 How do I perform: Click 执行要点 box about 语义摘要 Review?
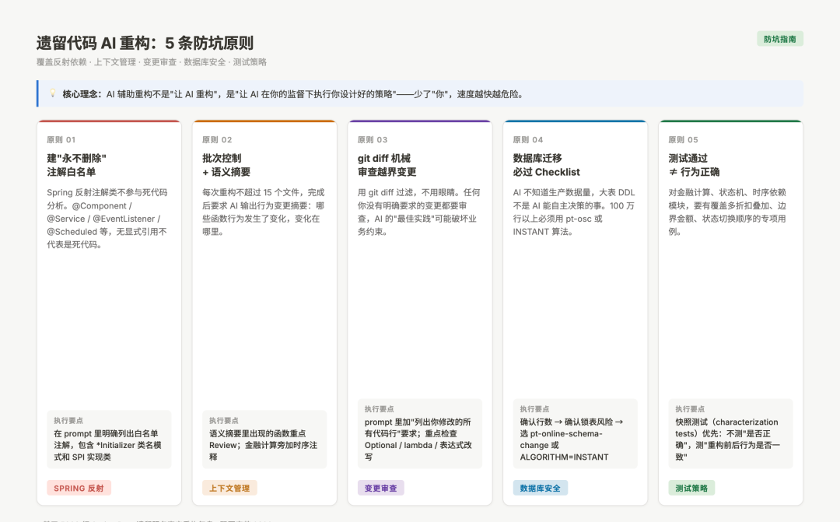tap(264, 440)
